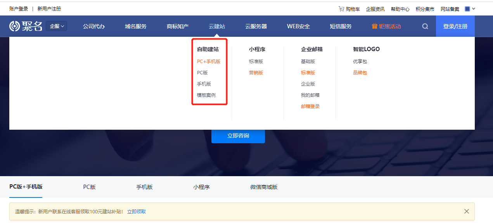Open the 公司代办 menu
Screen dimensions: 493x223
[94, 26]
